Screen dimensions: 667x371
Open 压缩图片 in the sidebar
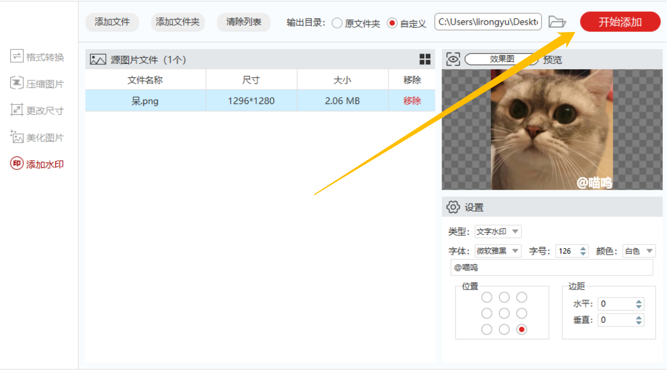[x=37, y=84]
